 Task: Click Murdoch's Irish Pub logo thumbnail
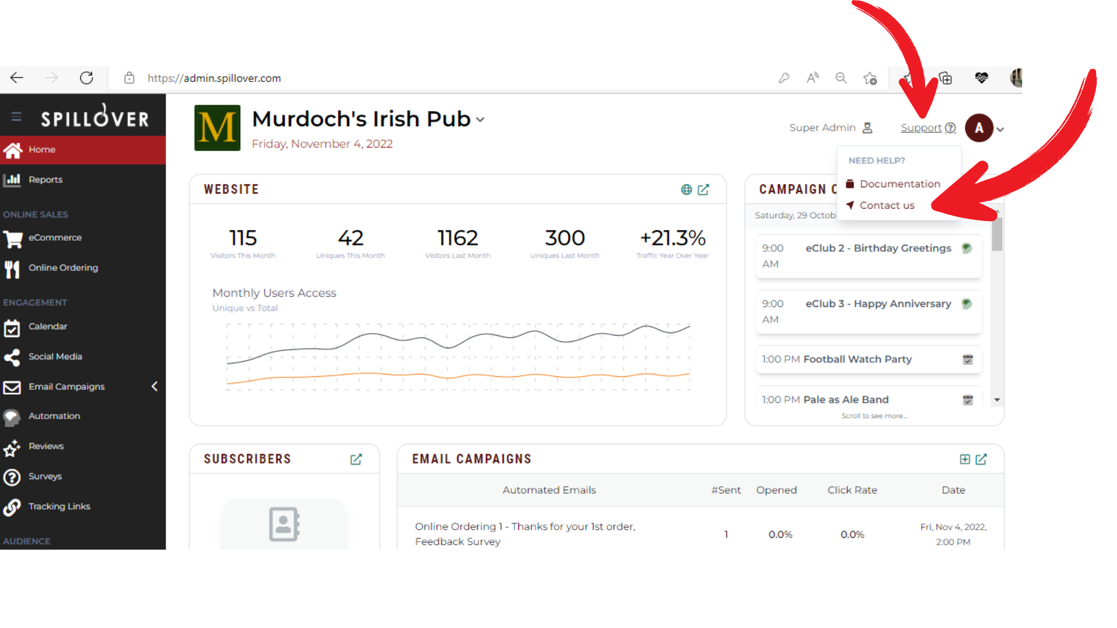(x=217, y=128)
